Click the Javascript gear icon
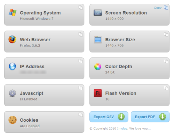174x138 pixels. (12, 93)
